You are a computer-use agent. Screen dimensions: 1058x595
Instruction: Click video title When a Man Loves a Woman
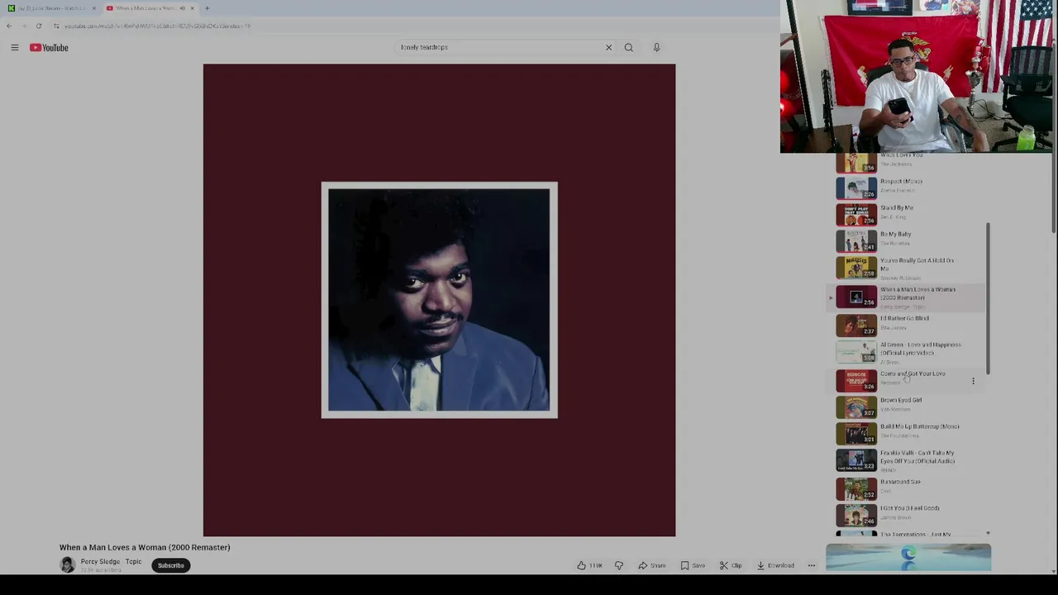coord(145,547)
